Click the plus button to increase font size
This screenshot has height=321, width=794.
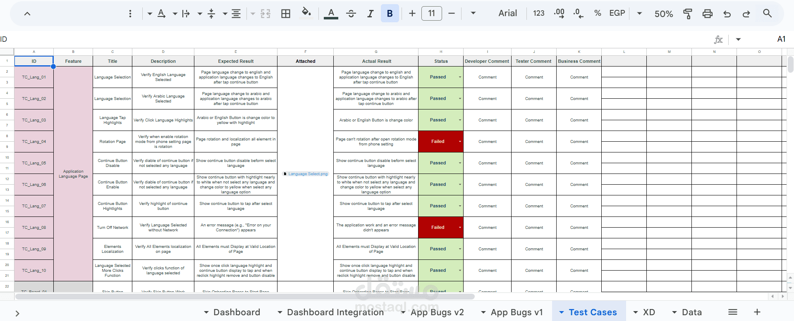(412, 13)
